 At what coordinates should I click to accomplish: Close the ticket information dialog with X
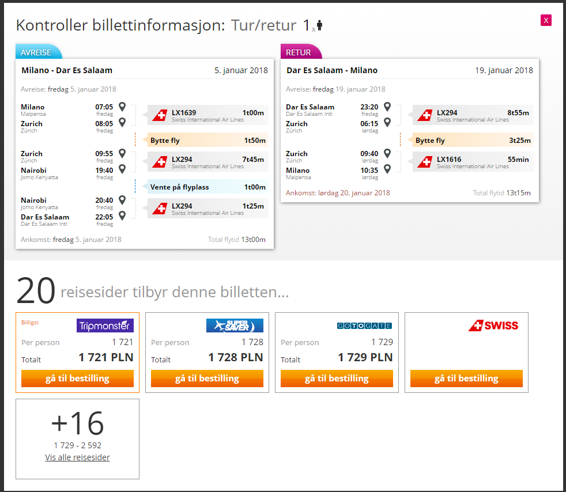(x=546, y=20)
